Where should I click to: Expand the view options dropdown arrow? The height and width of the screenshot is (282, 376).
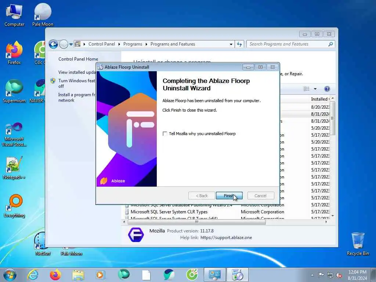click(x=315, y=89)
